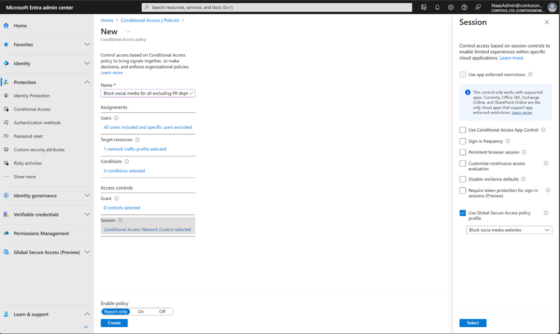Viewport: 560px width, 334px height.
Task: Click the Permissions Management icon
Action: (6, 233)
